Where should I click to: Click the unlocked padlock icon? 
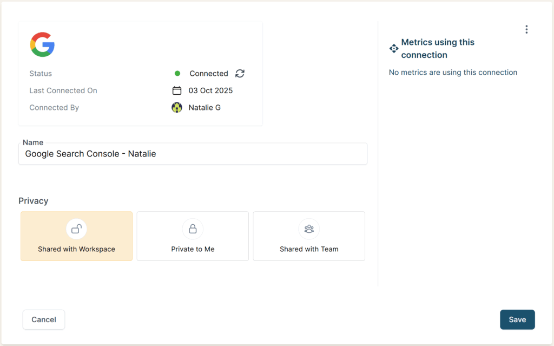[76, 229]
